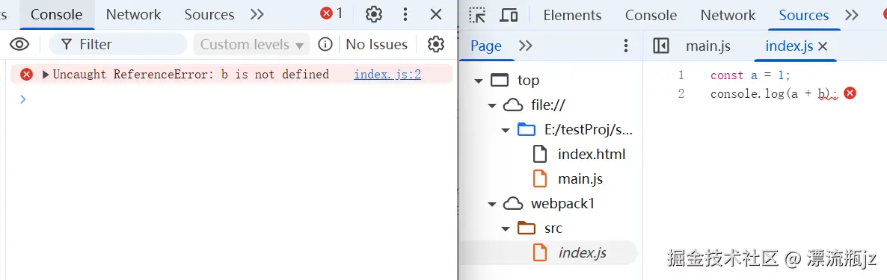Open navigator three-dot options menu
The width and height of the screenshot is (887, 280).
tap(626, 46)
